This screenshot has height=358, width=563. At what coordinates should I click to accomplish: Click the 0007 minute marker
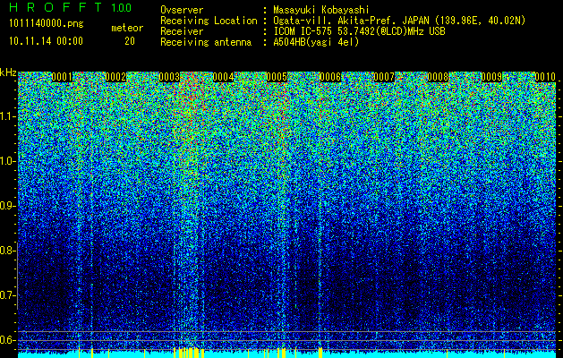384,77
